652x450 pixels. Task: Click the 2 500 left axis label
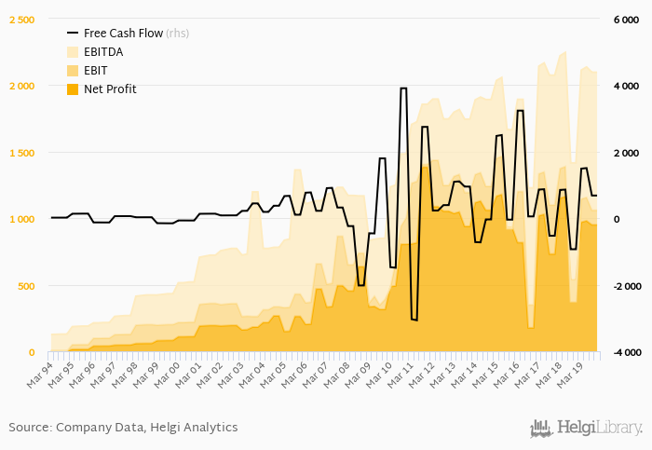coord(21,20)
